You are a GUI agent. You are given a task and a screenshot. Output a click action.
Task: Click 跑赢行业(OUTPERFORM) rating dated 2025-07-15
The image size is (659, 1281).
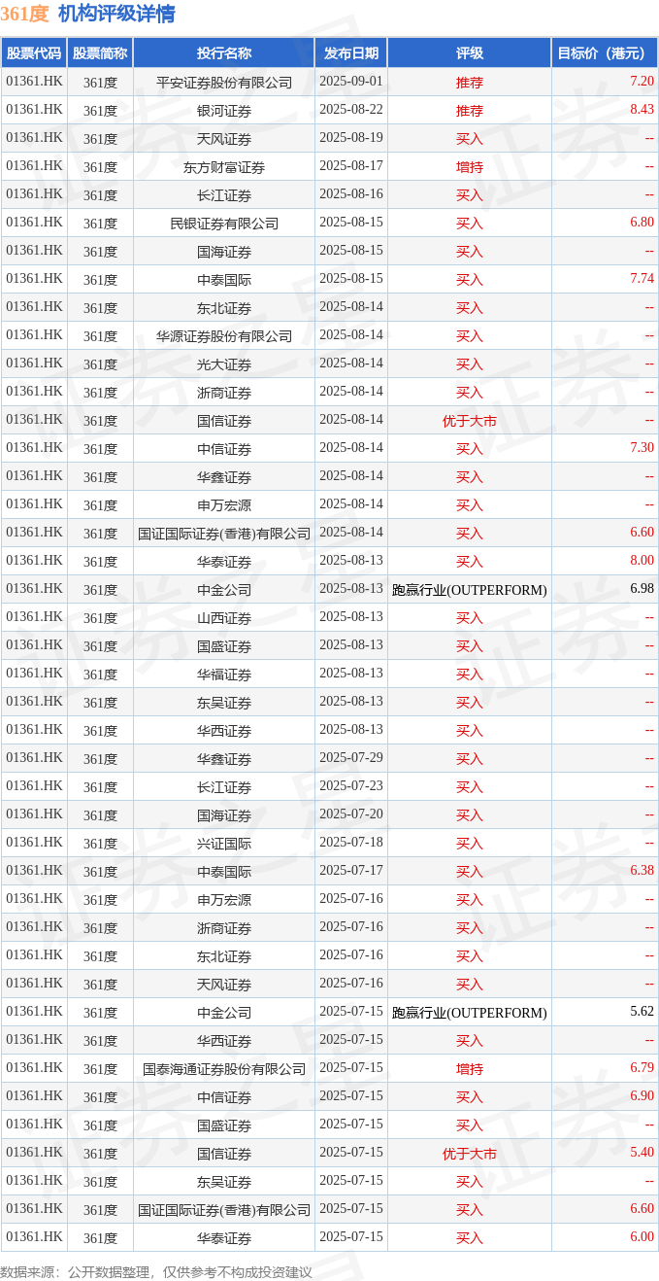470,1013
